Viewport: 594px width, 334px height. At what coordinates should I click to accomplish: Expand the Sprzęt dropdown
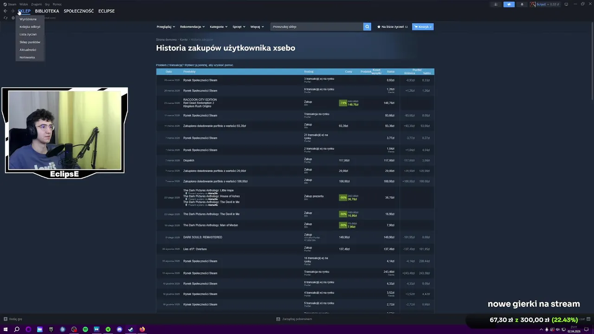(x=239, y=27)
